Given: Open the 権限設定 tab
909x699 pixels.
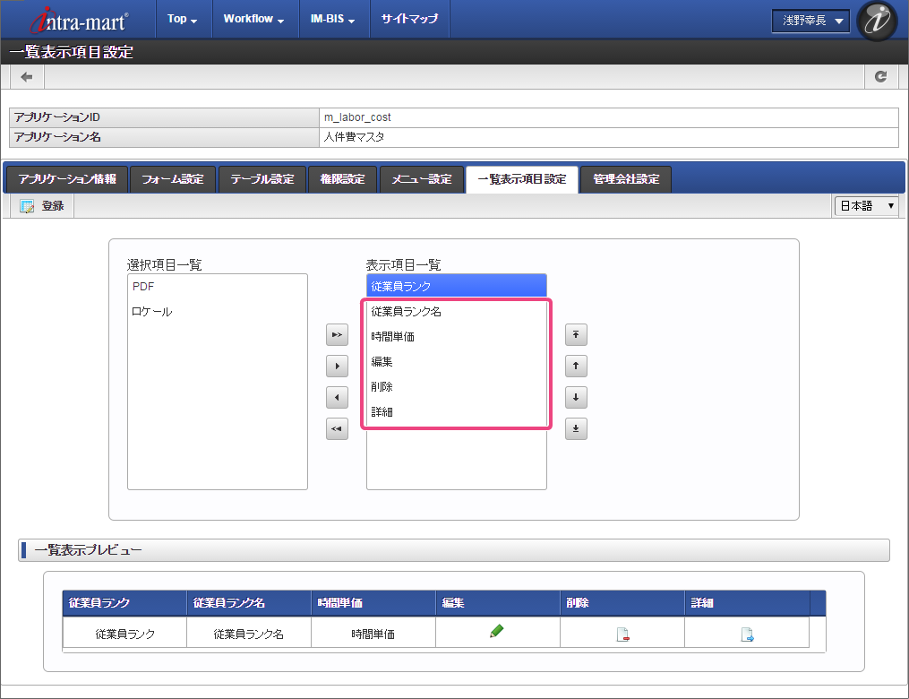Looking at the screenshot, I should 342,179.
